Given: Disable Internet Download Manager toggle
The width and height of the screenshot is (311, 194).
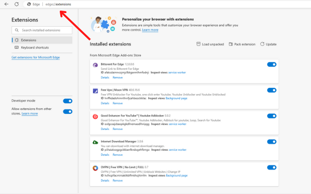Looking at the screenshot, I should [x=272, y=142].
